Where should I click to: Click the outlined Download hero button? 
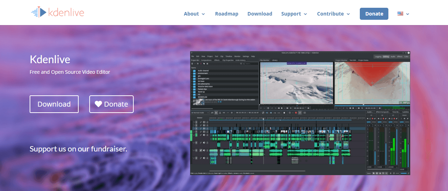[x=54, y=104]
